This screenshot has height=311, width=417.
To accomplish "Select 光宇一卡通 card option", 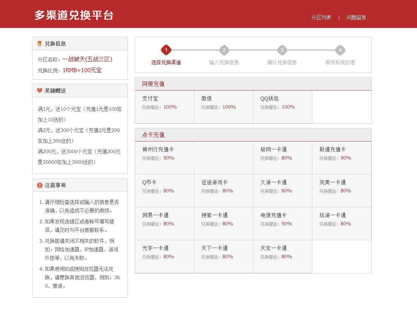I will pos(164,257).
